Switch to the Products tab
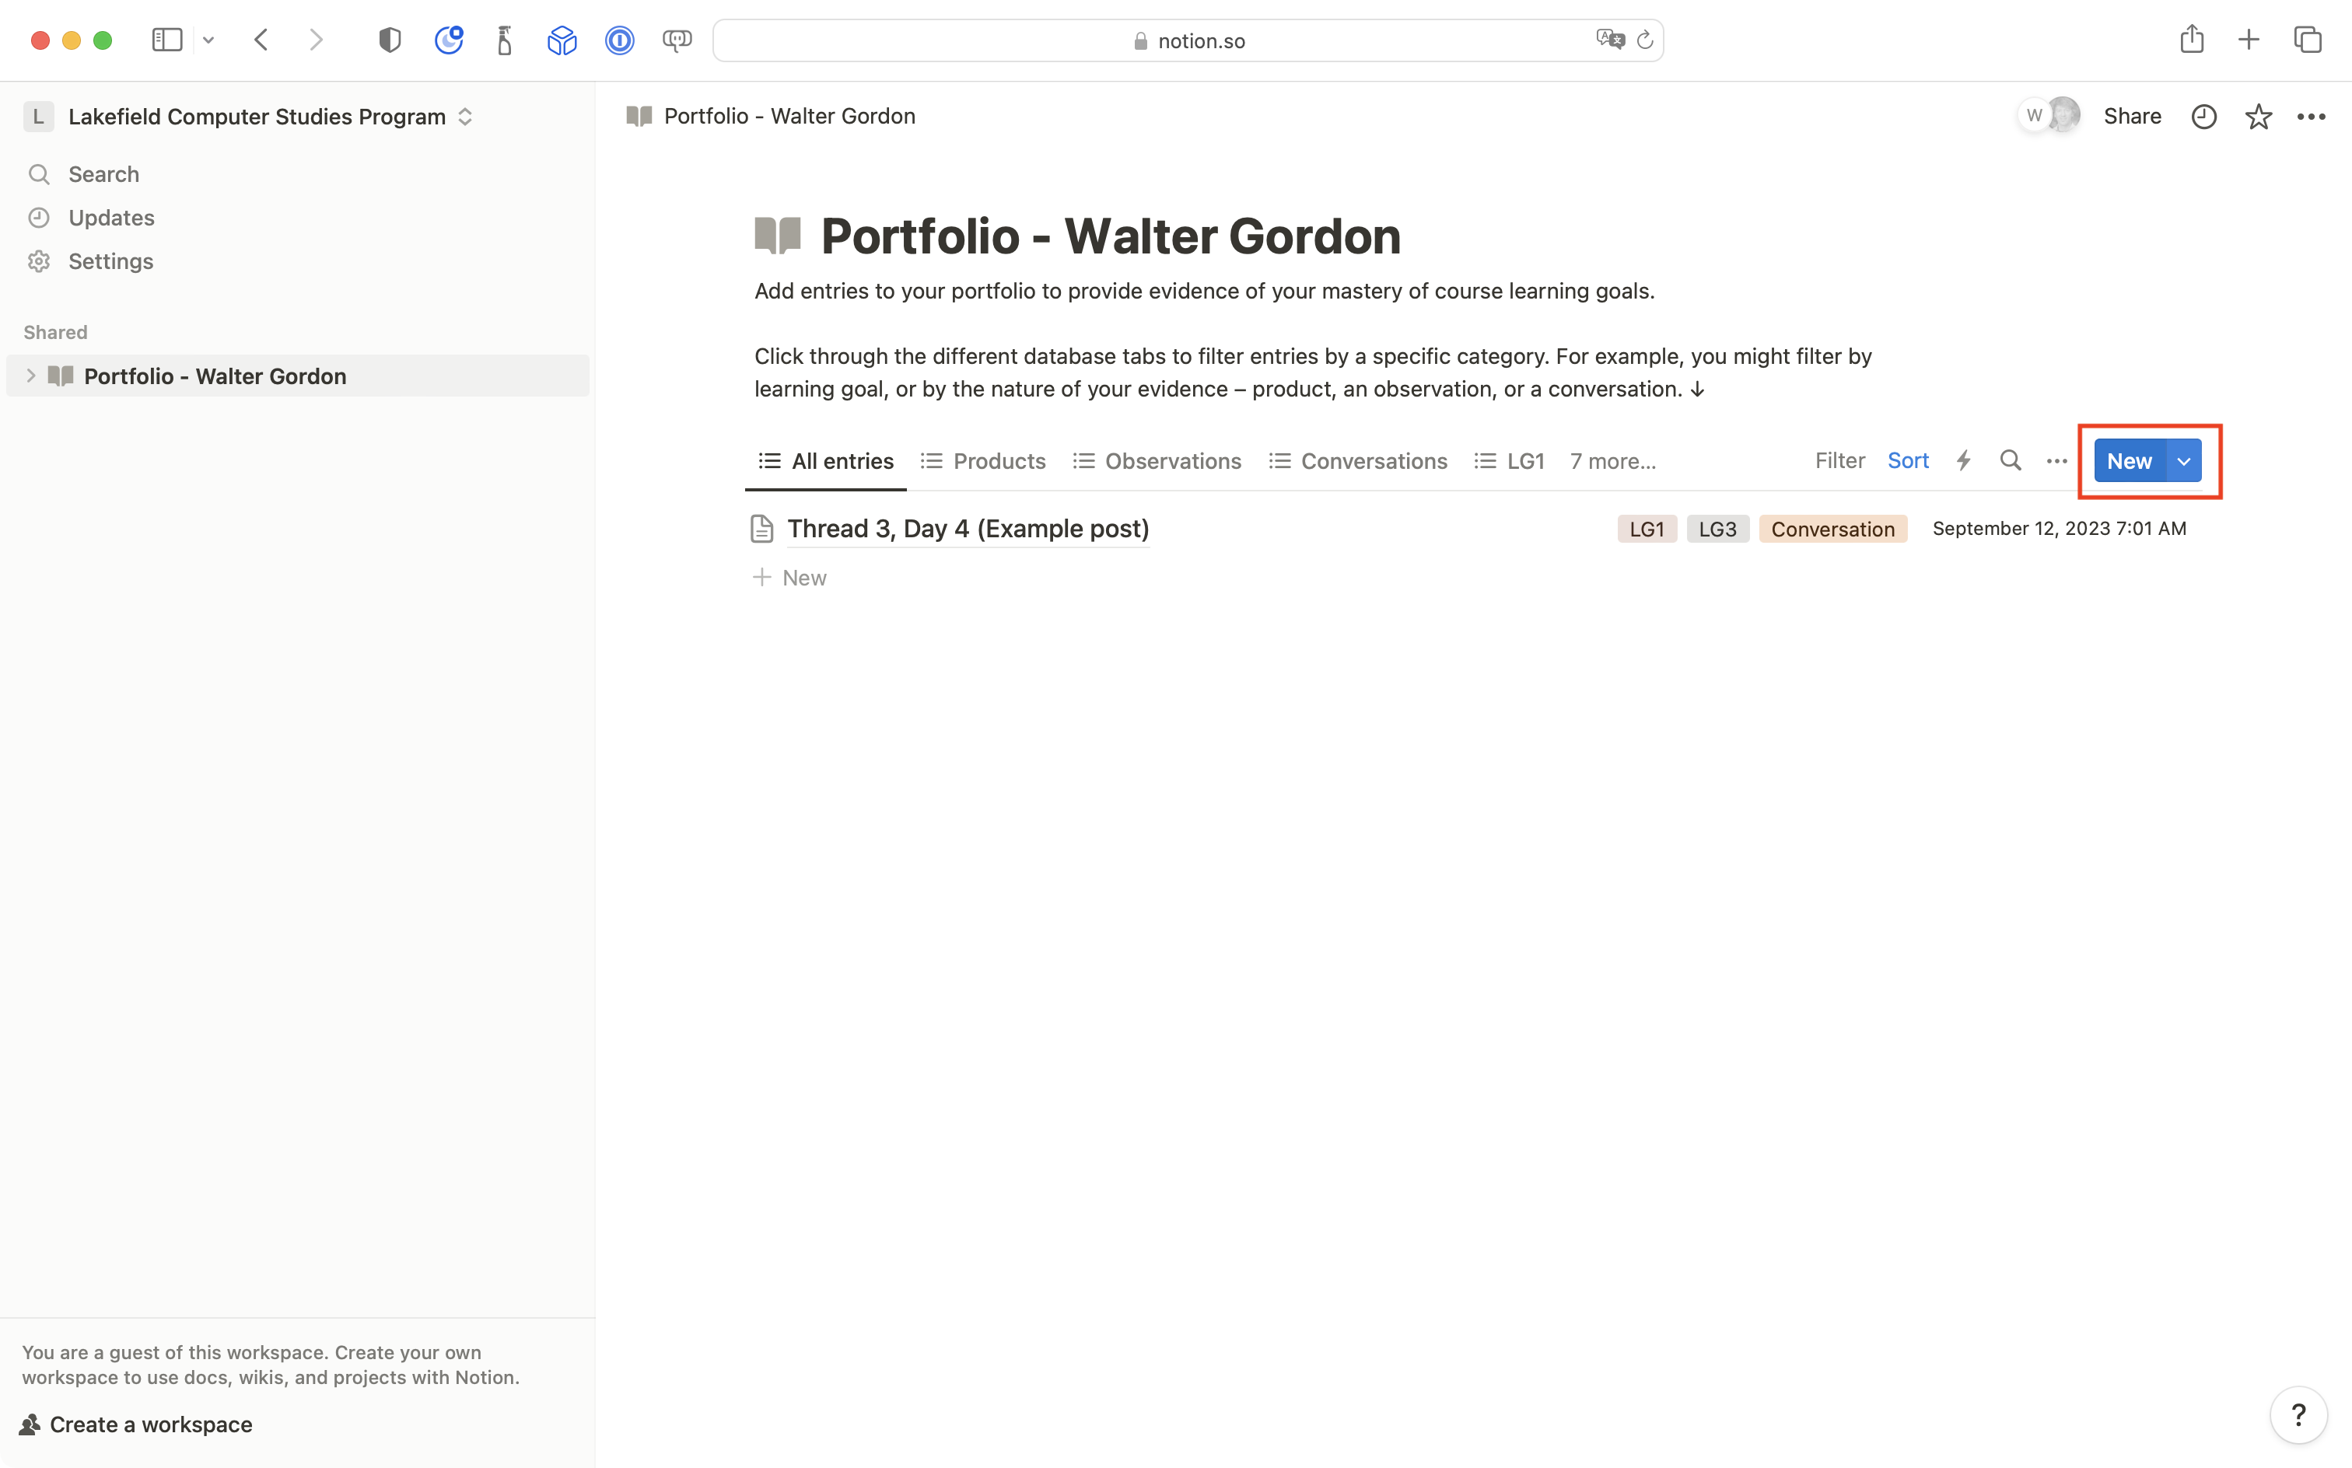2352x1468 pixels. tap(983, 461)
